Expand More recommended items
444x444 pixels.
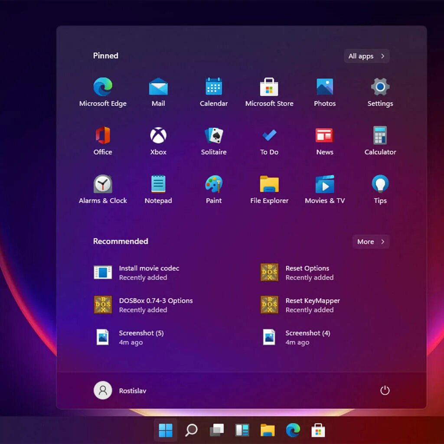pyautogui.click(x=371, y=242)
